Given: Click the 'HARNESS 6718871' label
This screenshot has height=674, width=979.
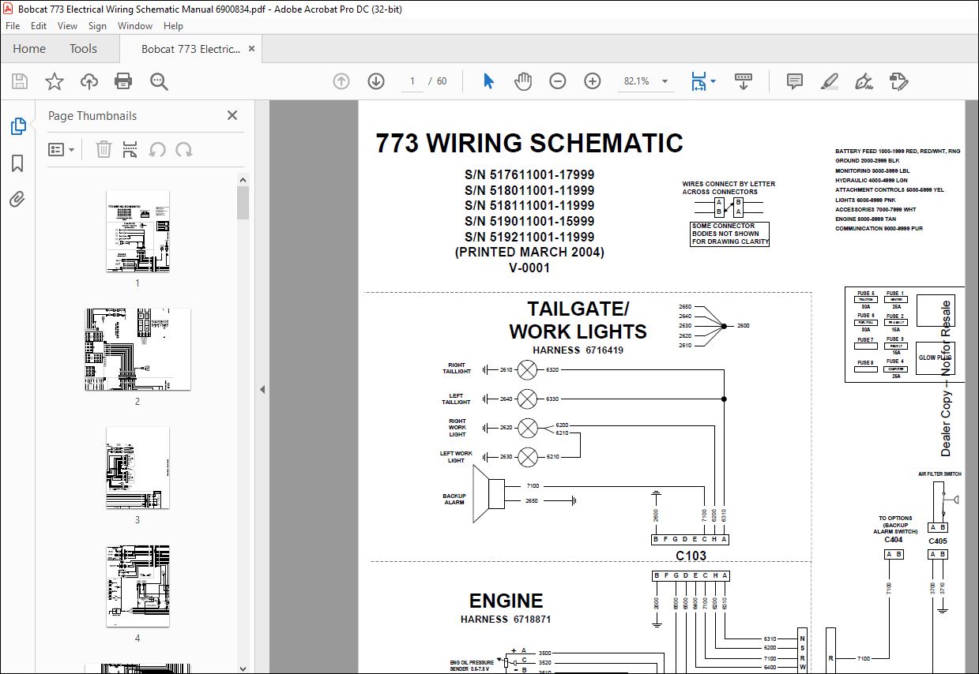Looking at the screenshot, I should coord(506,620).
